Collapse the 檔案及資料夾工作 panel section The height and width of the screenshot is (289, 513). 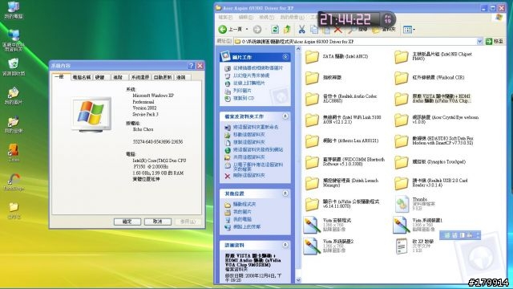click(285, 116)
